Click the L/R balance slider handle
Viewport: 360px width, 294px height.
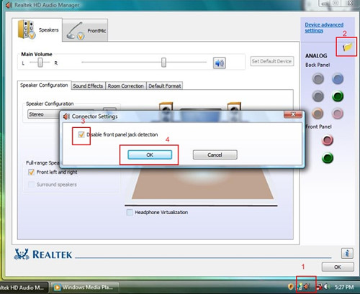click(40, 63)
